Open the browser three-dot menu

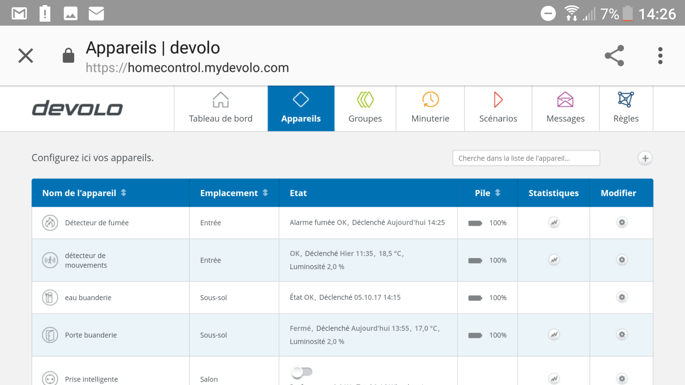(x=660, y=56)
